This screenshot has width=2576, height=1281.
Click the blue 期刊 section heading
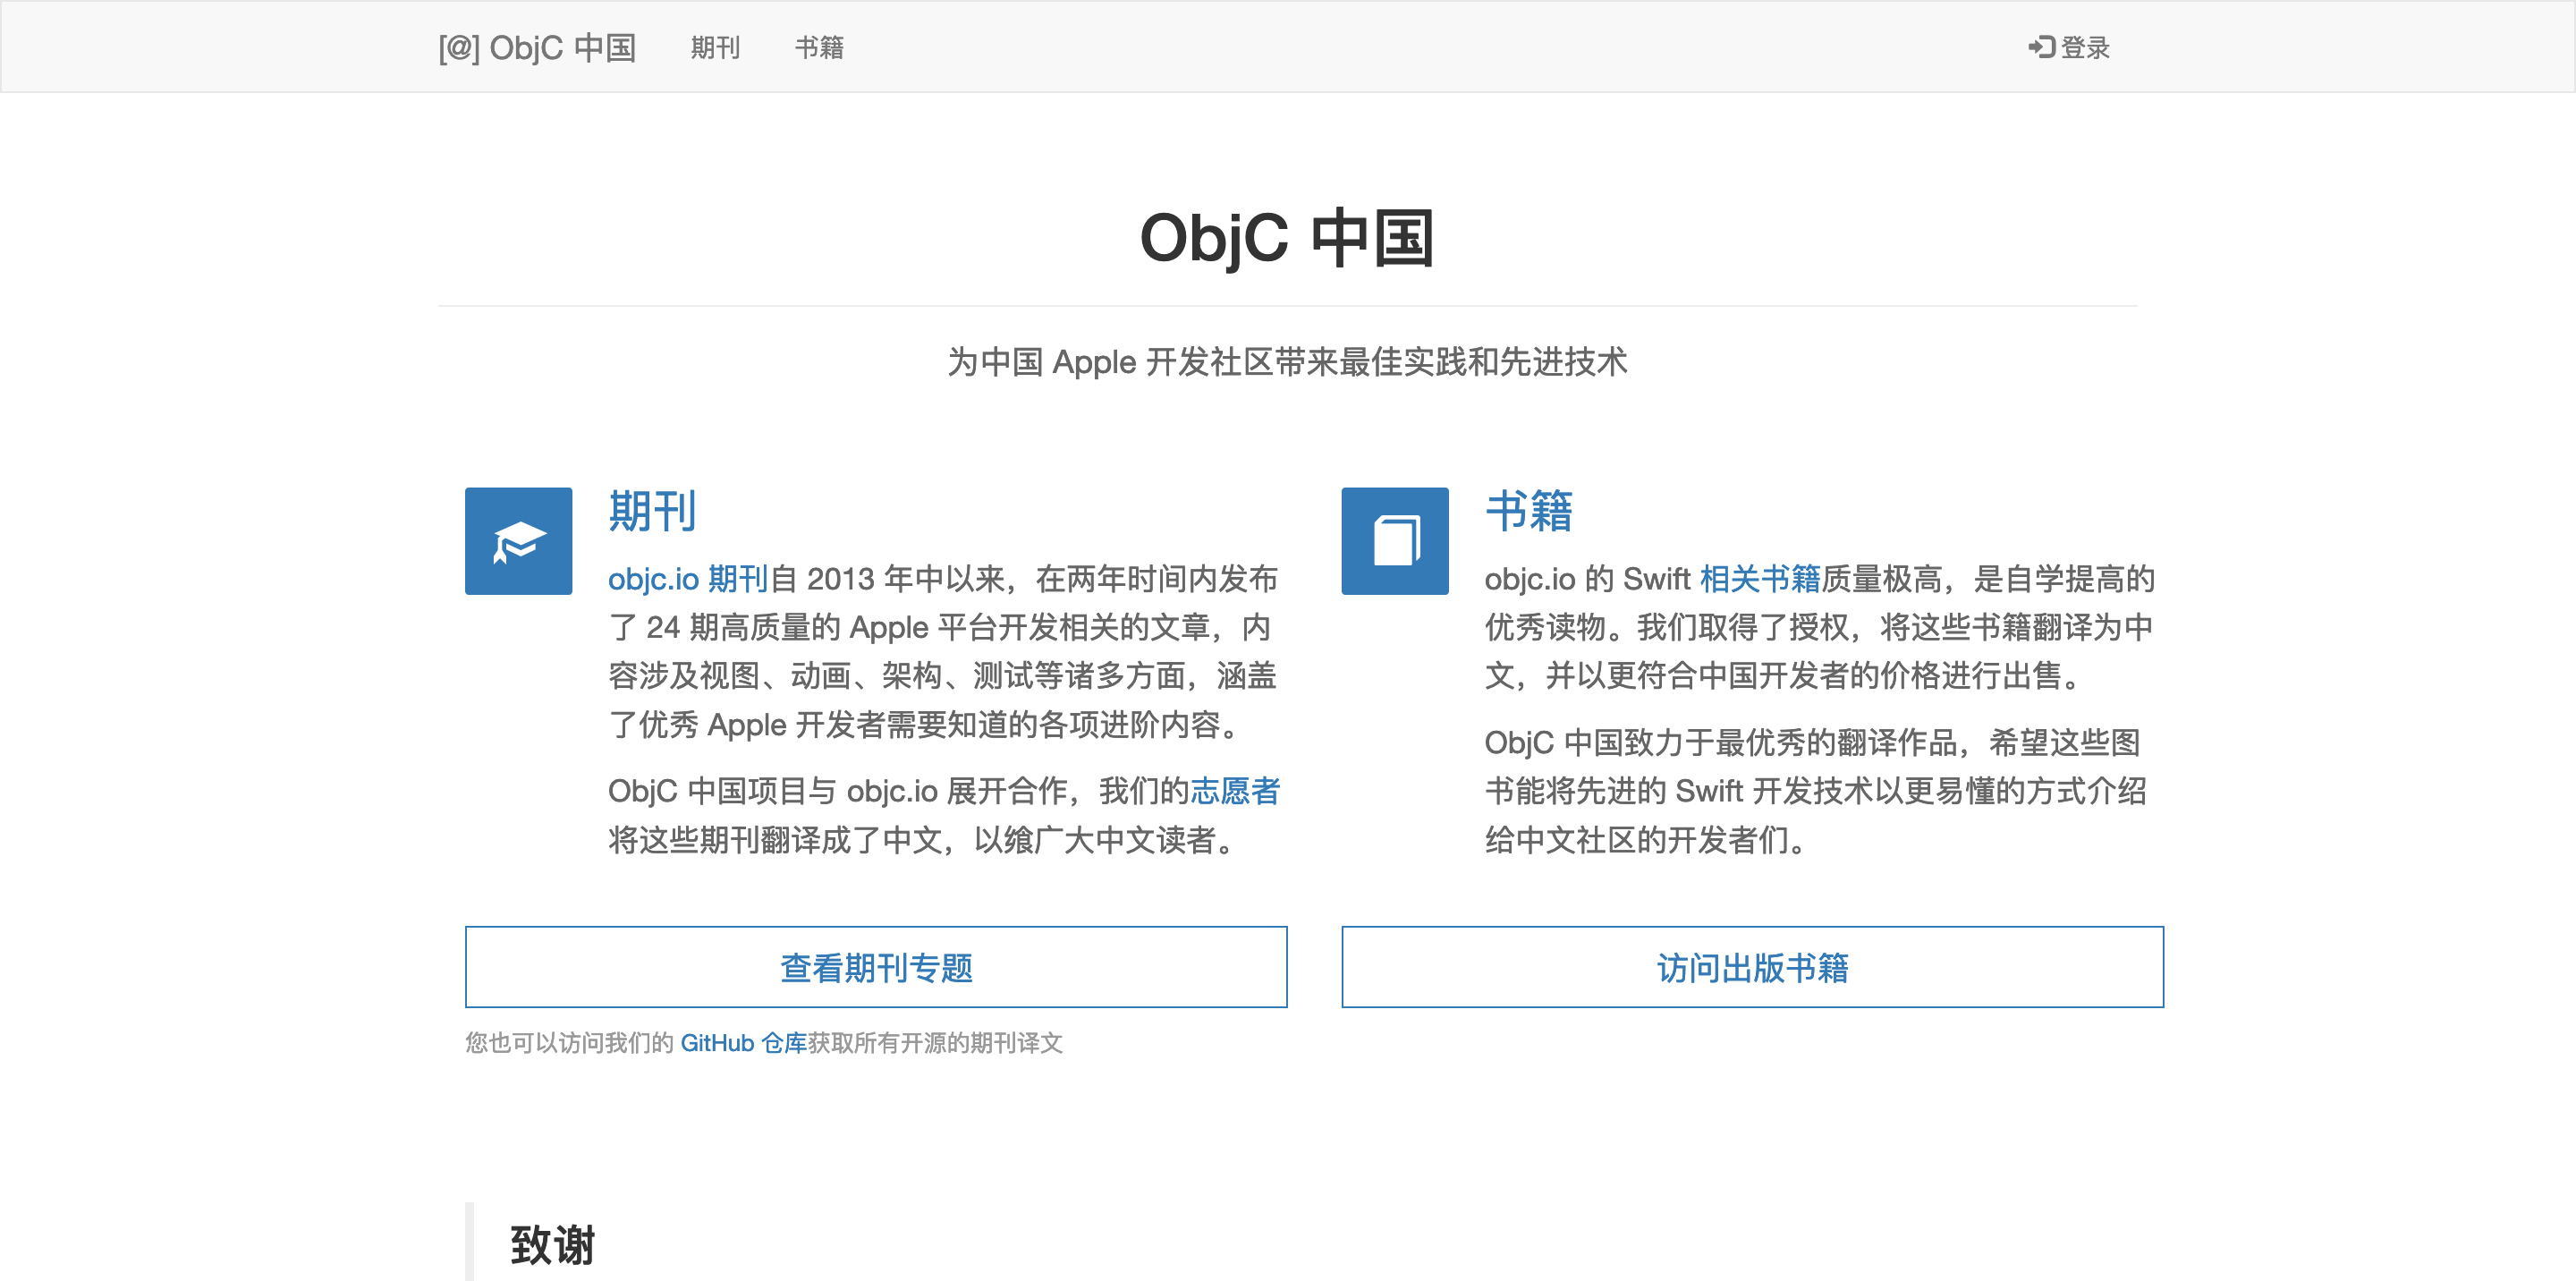(652, 511)
